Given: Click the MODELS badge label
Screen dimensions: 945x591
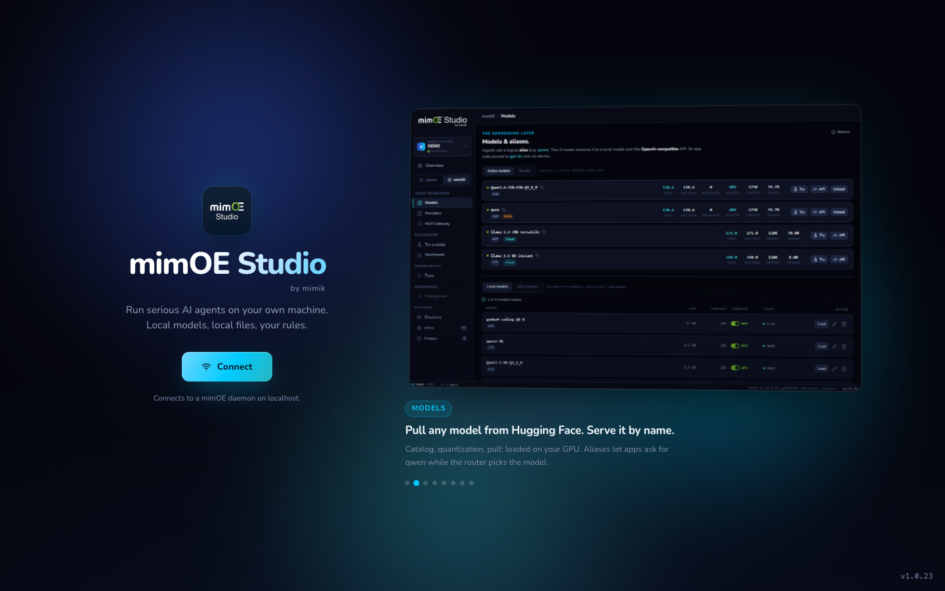Looking at the screenshot, I should 429,408.
